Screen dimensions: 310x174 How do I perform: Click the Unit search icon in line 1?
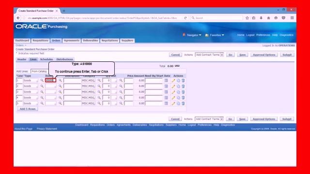click(121, 81)
